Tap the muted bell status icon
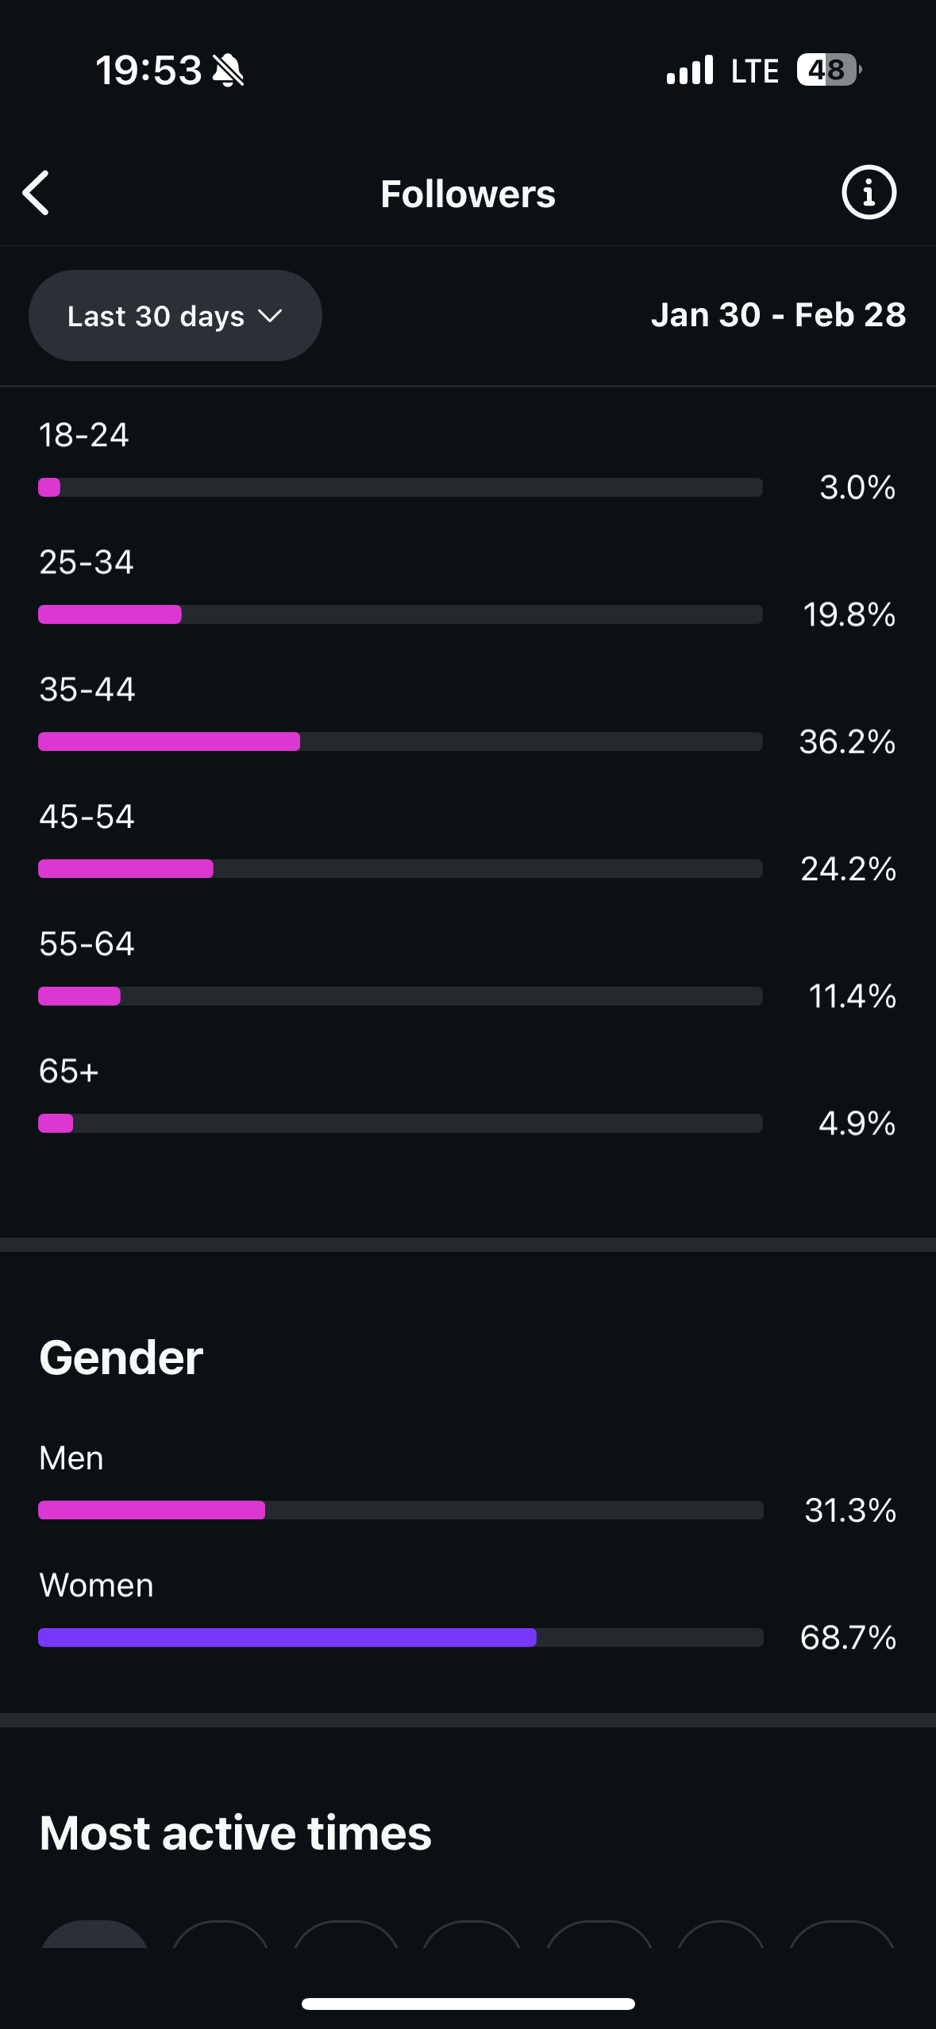 [229, 71]
